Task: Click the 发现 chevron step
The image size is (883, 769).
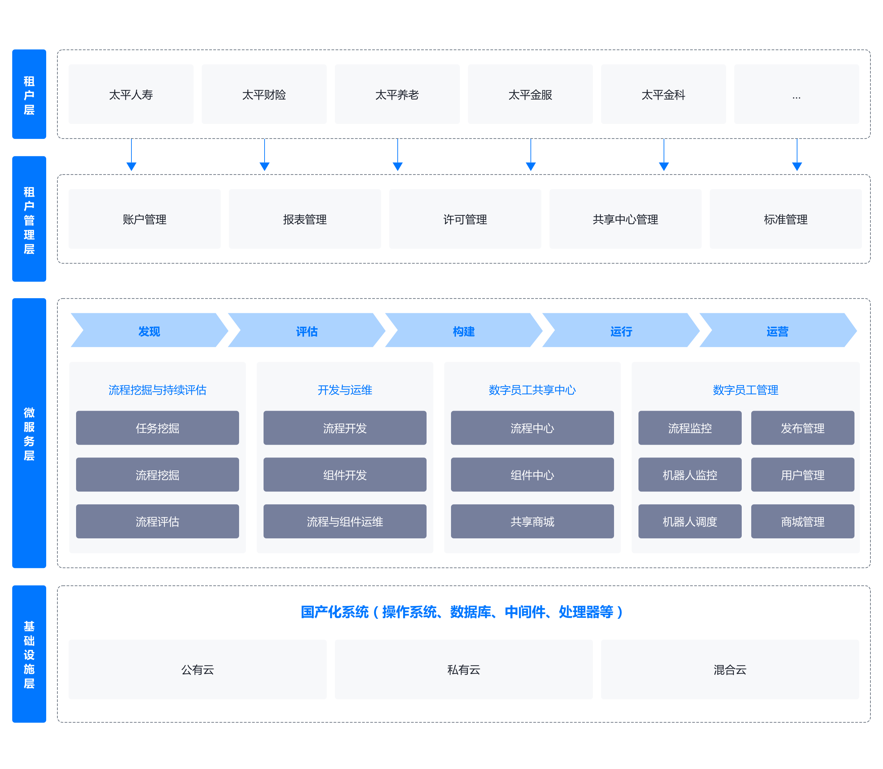Action: [x=149, y=330]
